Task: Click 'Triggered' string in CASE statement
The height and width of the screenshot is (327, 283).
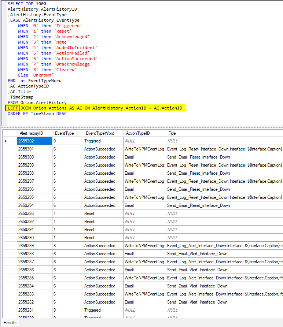Action: (x=68, y=26)
